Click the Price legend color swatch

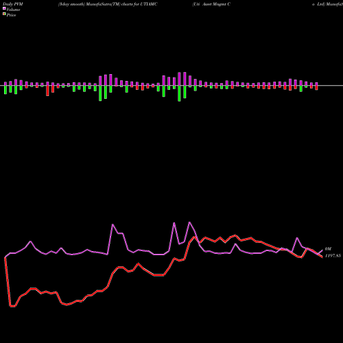(x=4, y=14)
